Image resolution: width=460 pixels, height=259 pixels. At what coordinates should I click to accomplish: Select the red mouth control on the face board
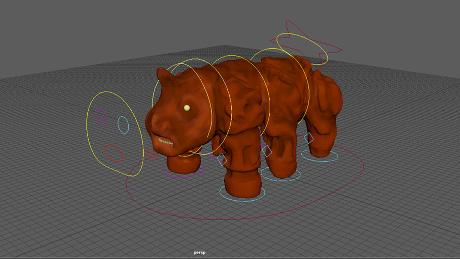113,152
